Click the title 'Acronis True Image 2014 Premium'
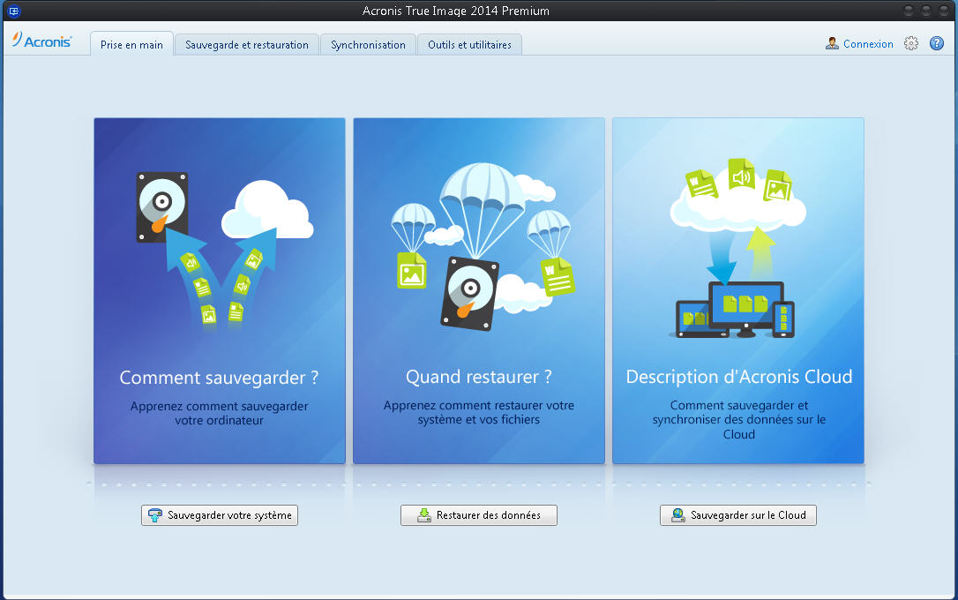 click(x=456, y=11)
